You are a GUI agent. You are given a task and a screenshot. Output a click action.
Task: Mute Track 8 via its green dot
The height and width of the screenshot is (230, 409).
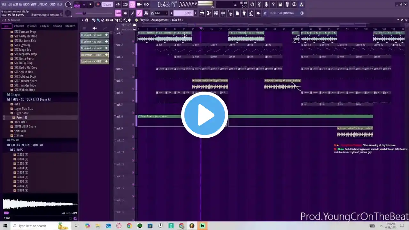[x=133, y=125]
